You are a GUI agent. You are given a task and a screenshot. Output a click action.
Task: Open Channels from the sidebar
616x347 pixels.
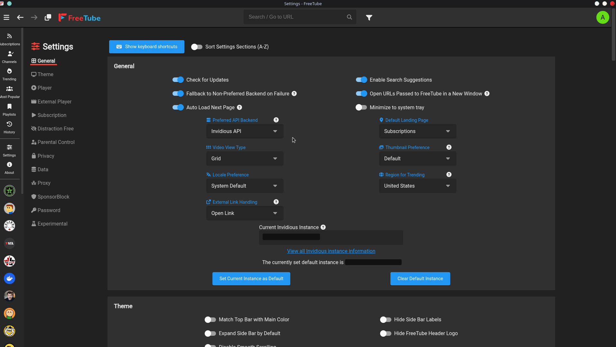click(9, 57)
